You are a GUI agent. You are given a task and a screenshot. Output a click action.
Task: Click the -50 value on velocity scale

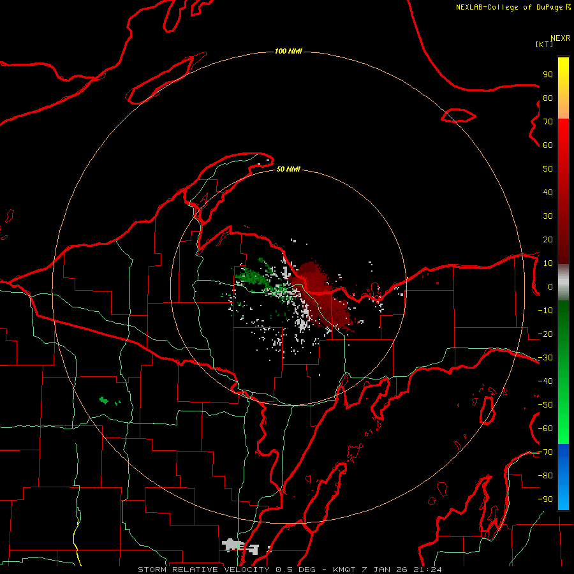pos(545,405)
